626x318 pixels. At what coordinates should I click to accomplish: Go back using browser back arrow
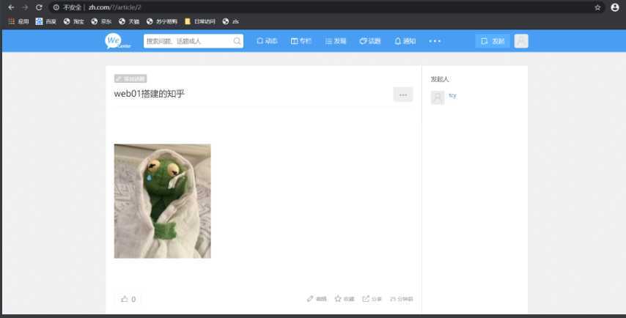click(x=11, y=7)
